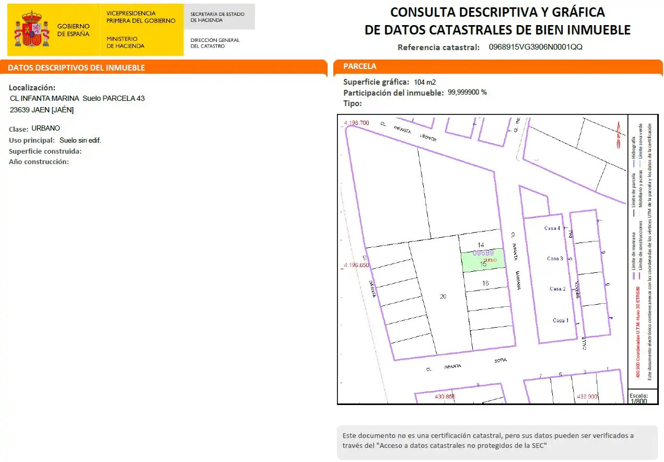The height and width of the screenshot is (462, 664).
Task: Click the Casa 1 label on the map
Action: (x=561, y=320)
